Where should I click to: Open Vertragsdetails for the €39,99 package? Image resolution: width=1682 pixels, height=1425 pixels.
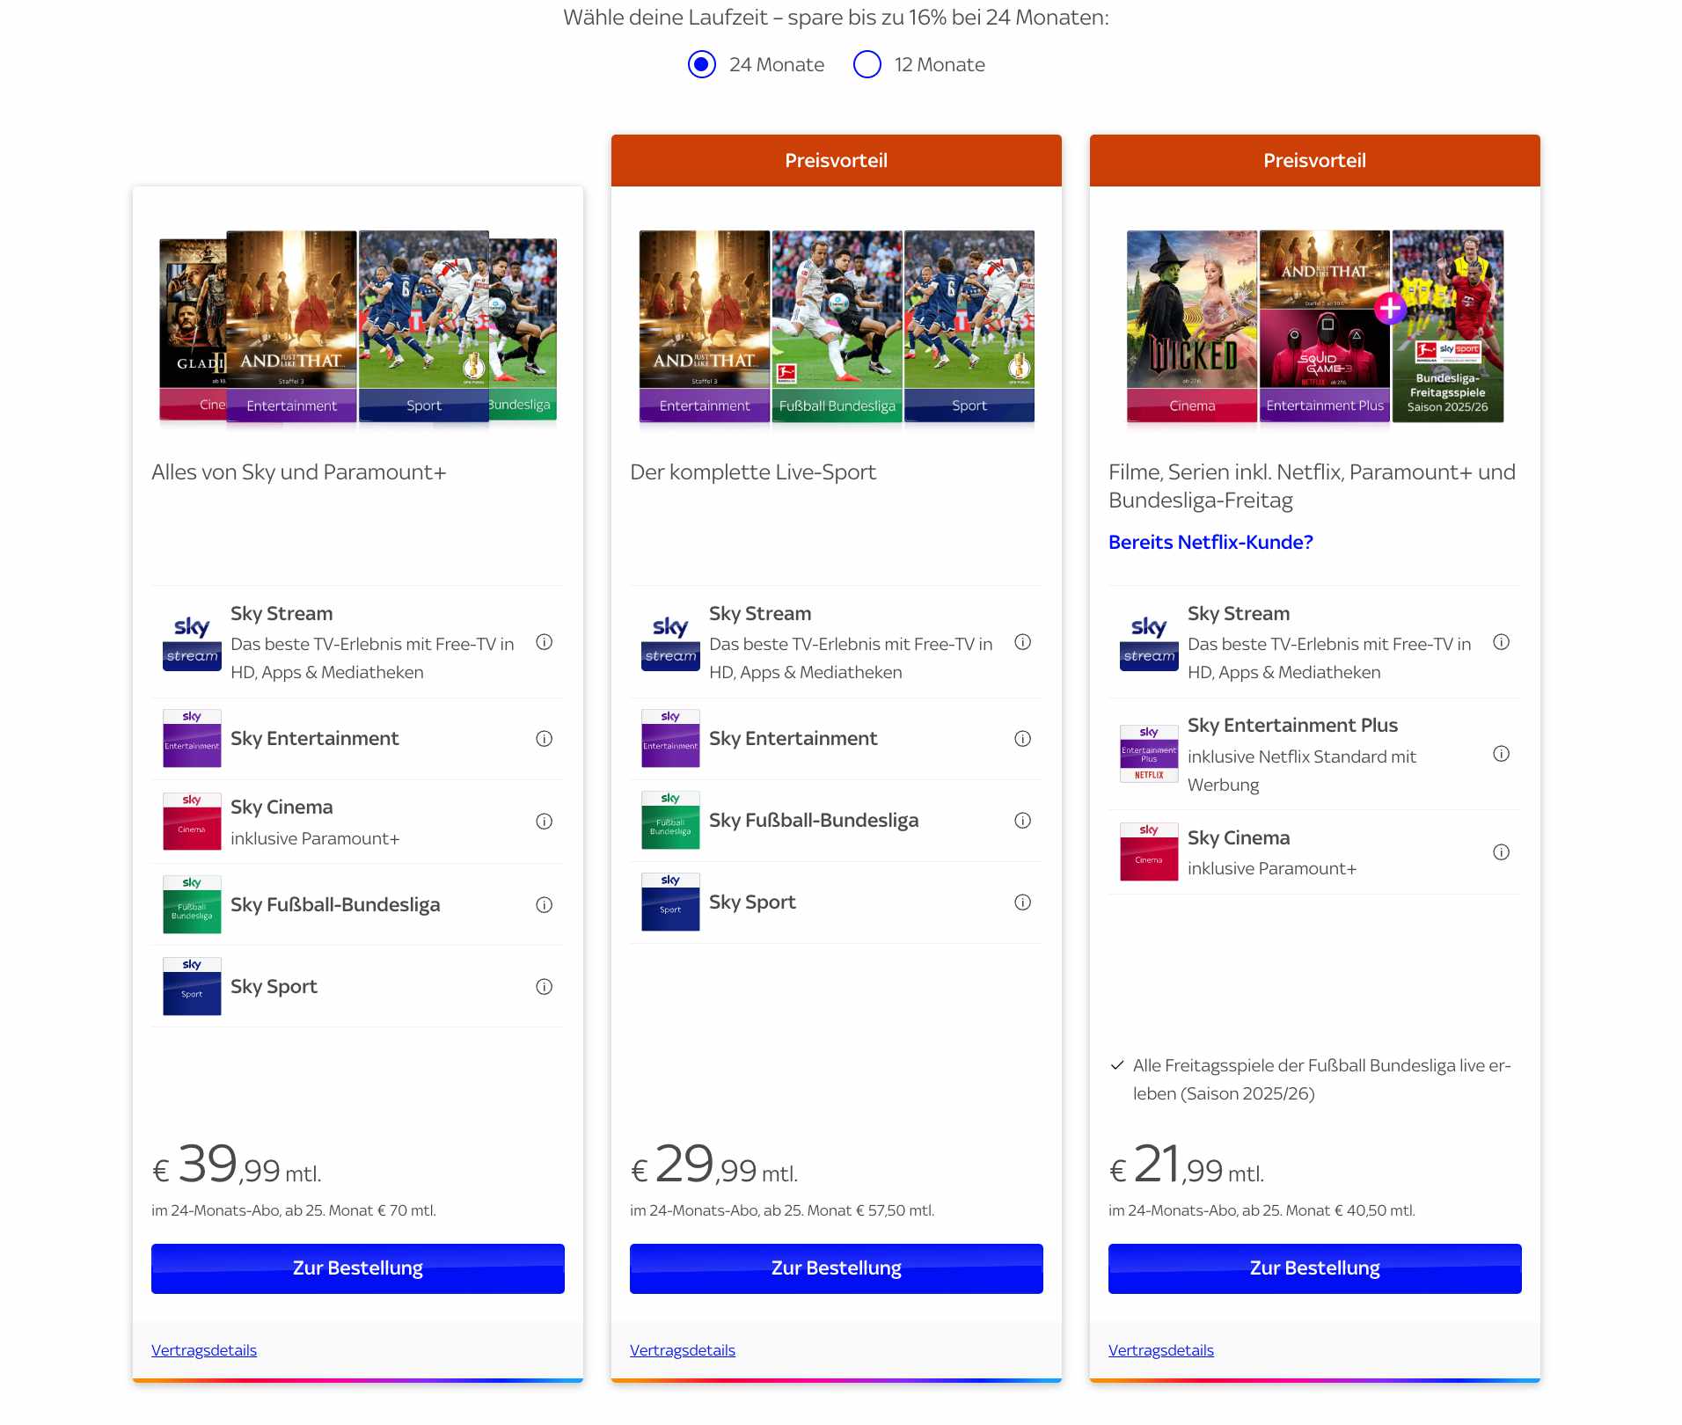point(204,1350)
